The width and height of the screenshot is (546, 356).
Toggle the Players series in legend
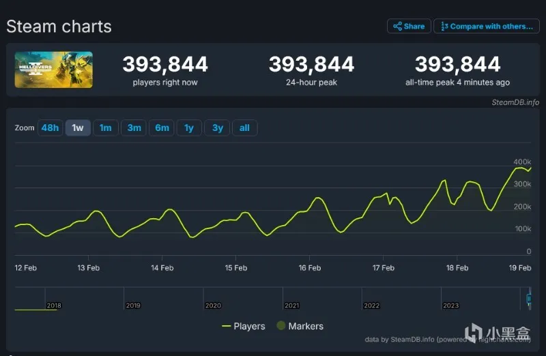pos(244,326)
